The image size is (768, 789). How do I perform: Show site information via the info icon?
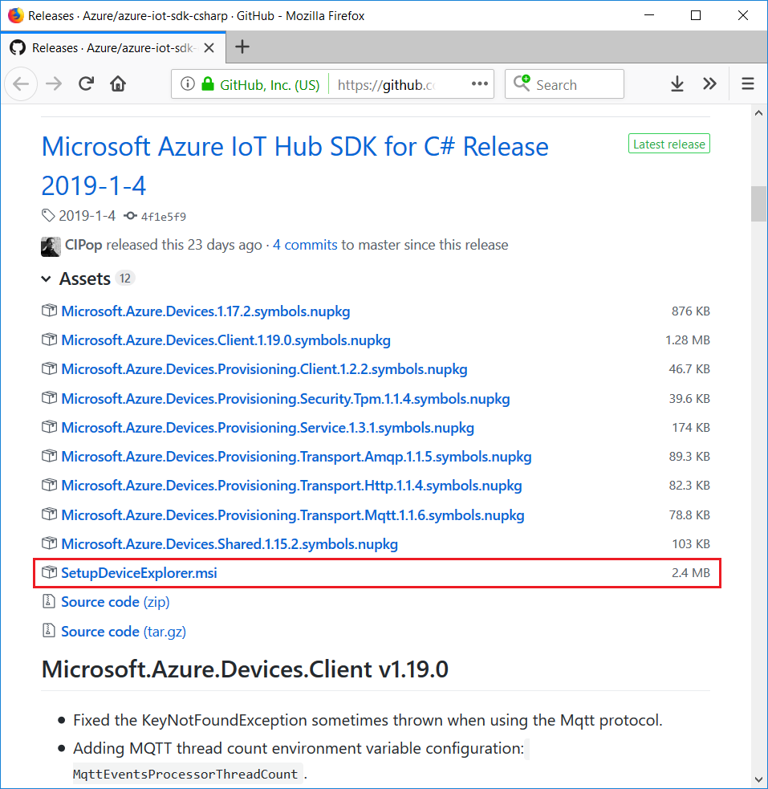point(188,83)
